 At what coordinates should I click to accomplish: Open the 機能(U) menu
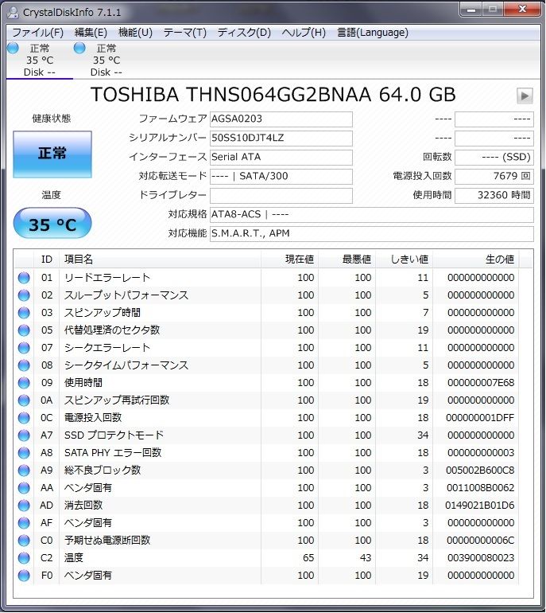pyautogui.click(x=135, y=32)
